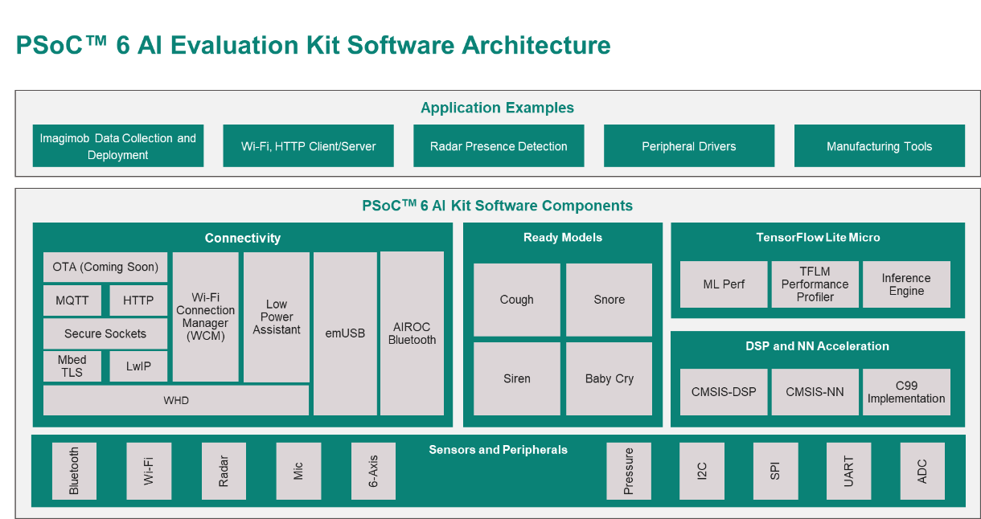Select the Inference Engine block
The height and width of the screenshot is (519, 981).
[906, 284]
